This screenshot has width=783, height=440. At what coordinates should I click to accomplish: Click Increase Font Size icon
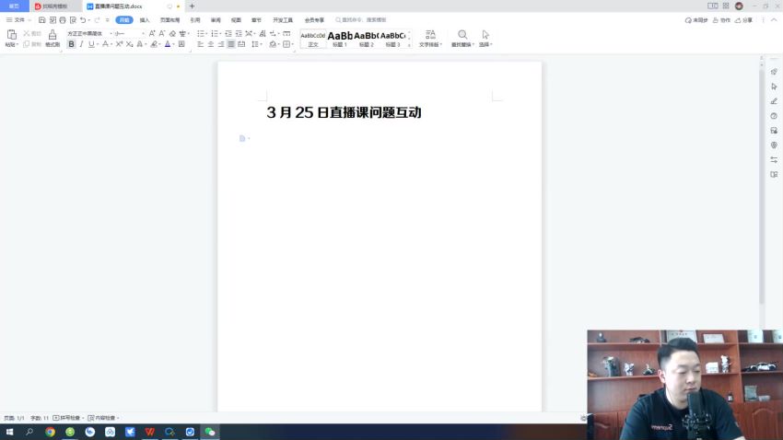[152, 33]
